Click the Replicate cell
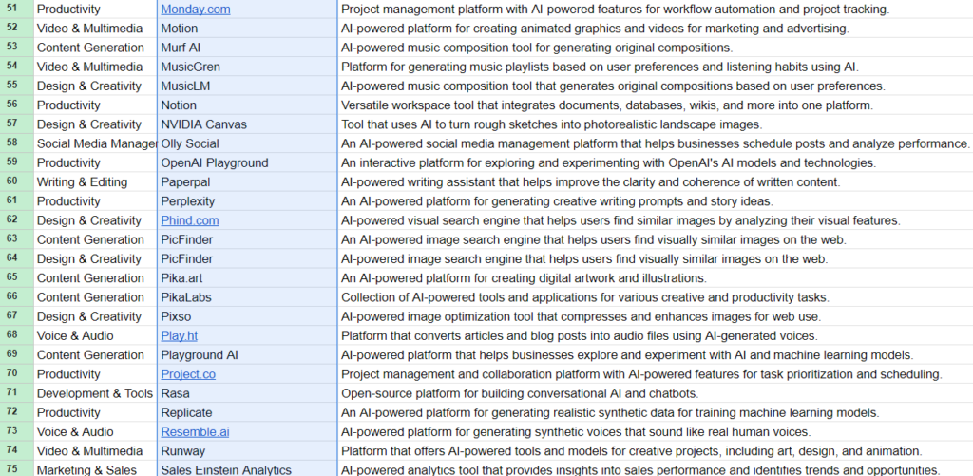 (248, 413)
